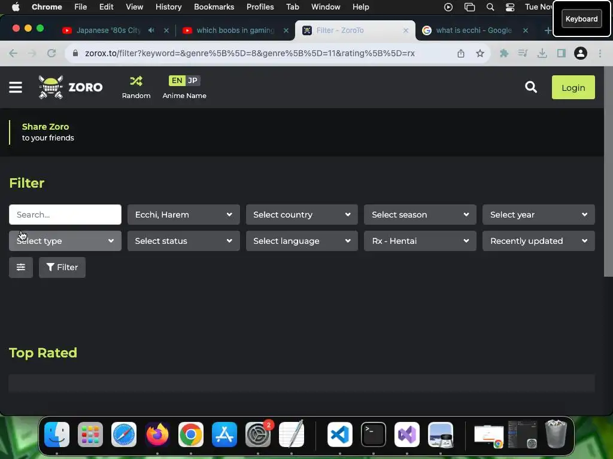Open the Rx - Hentai rating dropdown
Viewport: 613px width, 459px height.
(x=420, y=241)
